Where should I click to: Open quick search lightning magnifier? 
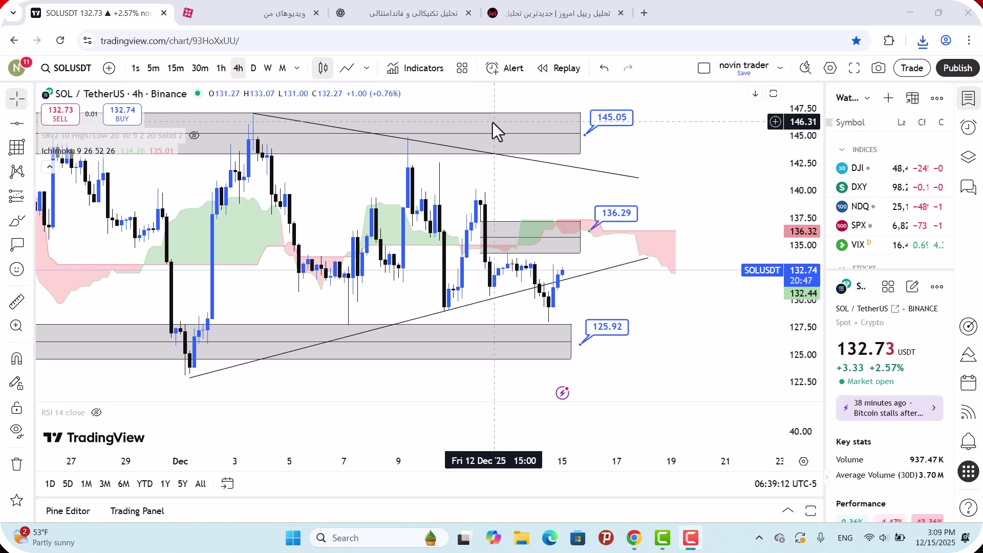pyautogui.click(x=805, y=68)
